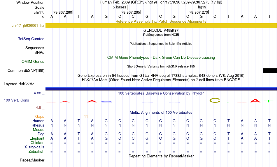Viewport: 277px width, 167px height.
Task: Click the GTEx Gene Expression in 54 tissues title
Action: (x=161, y=75)
